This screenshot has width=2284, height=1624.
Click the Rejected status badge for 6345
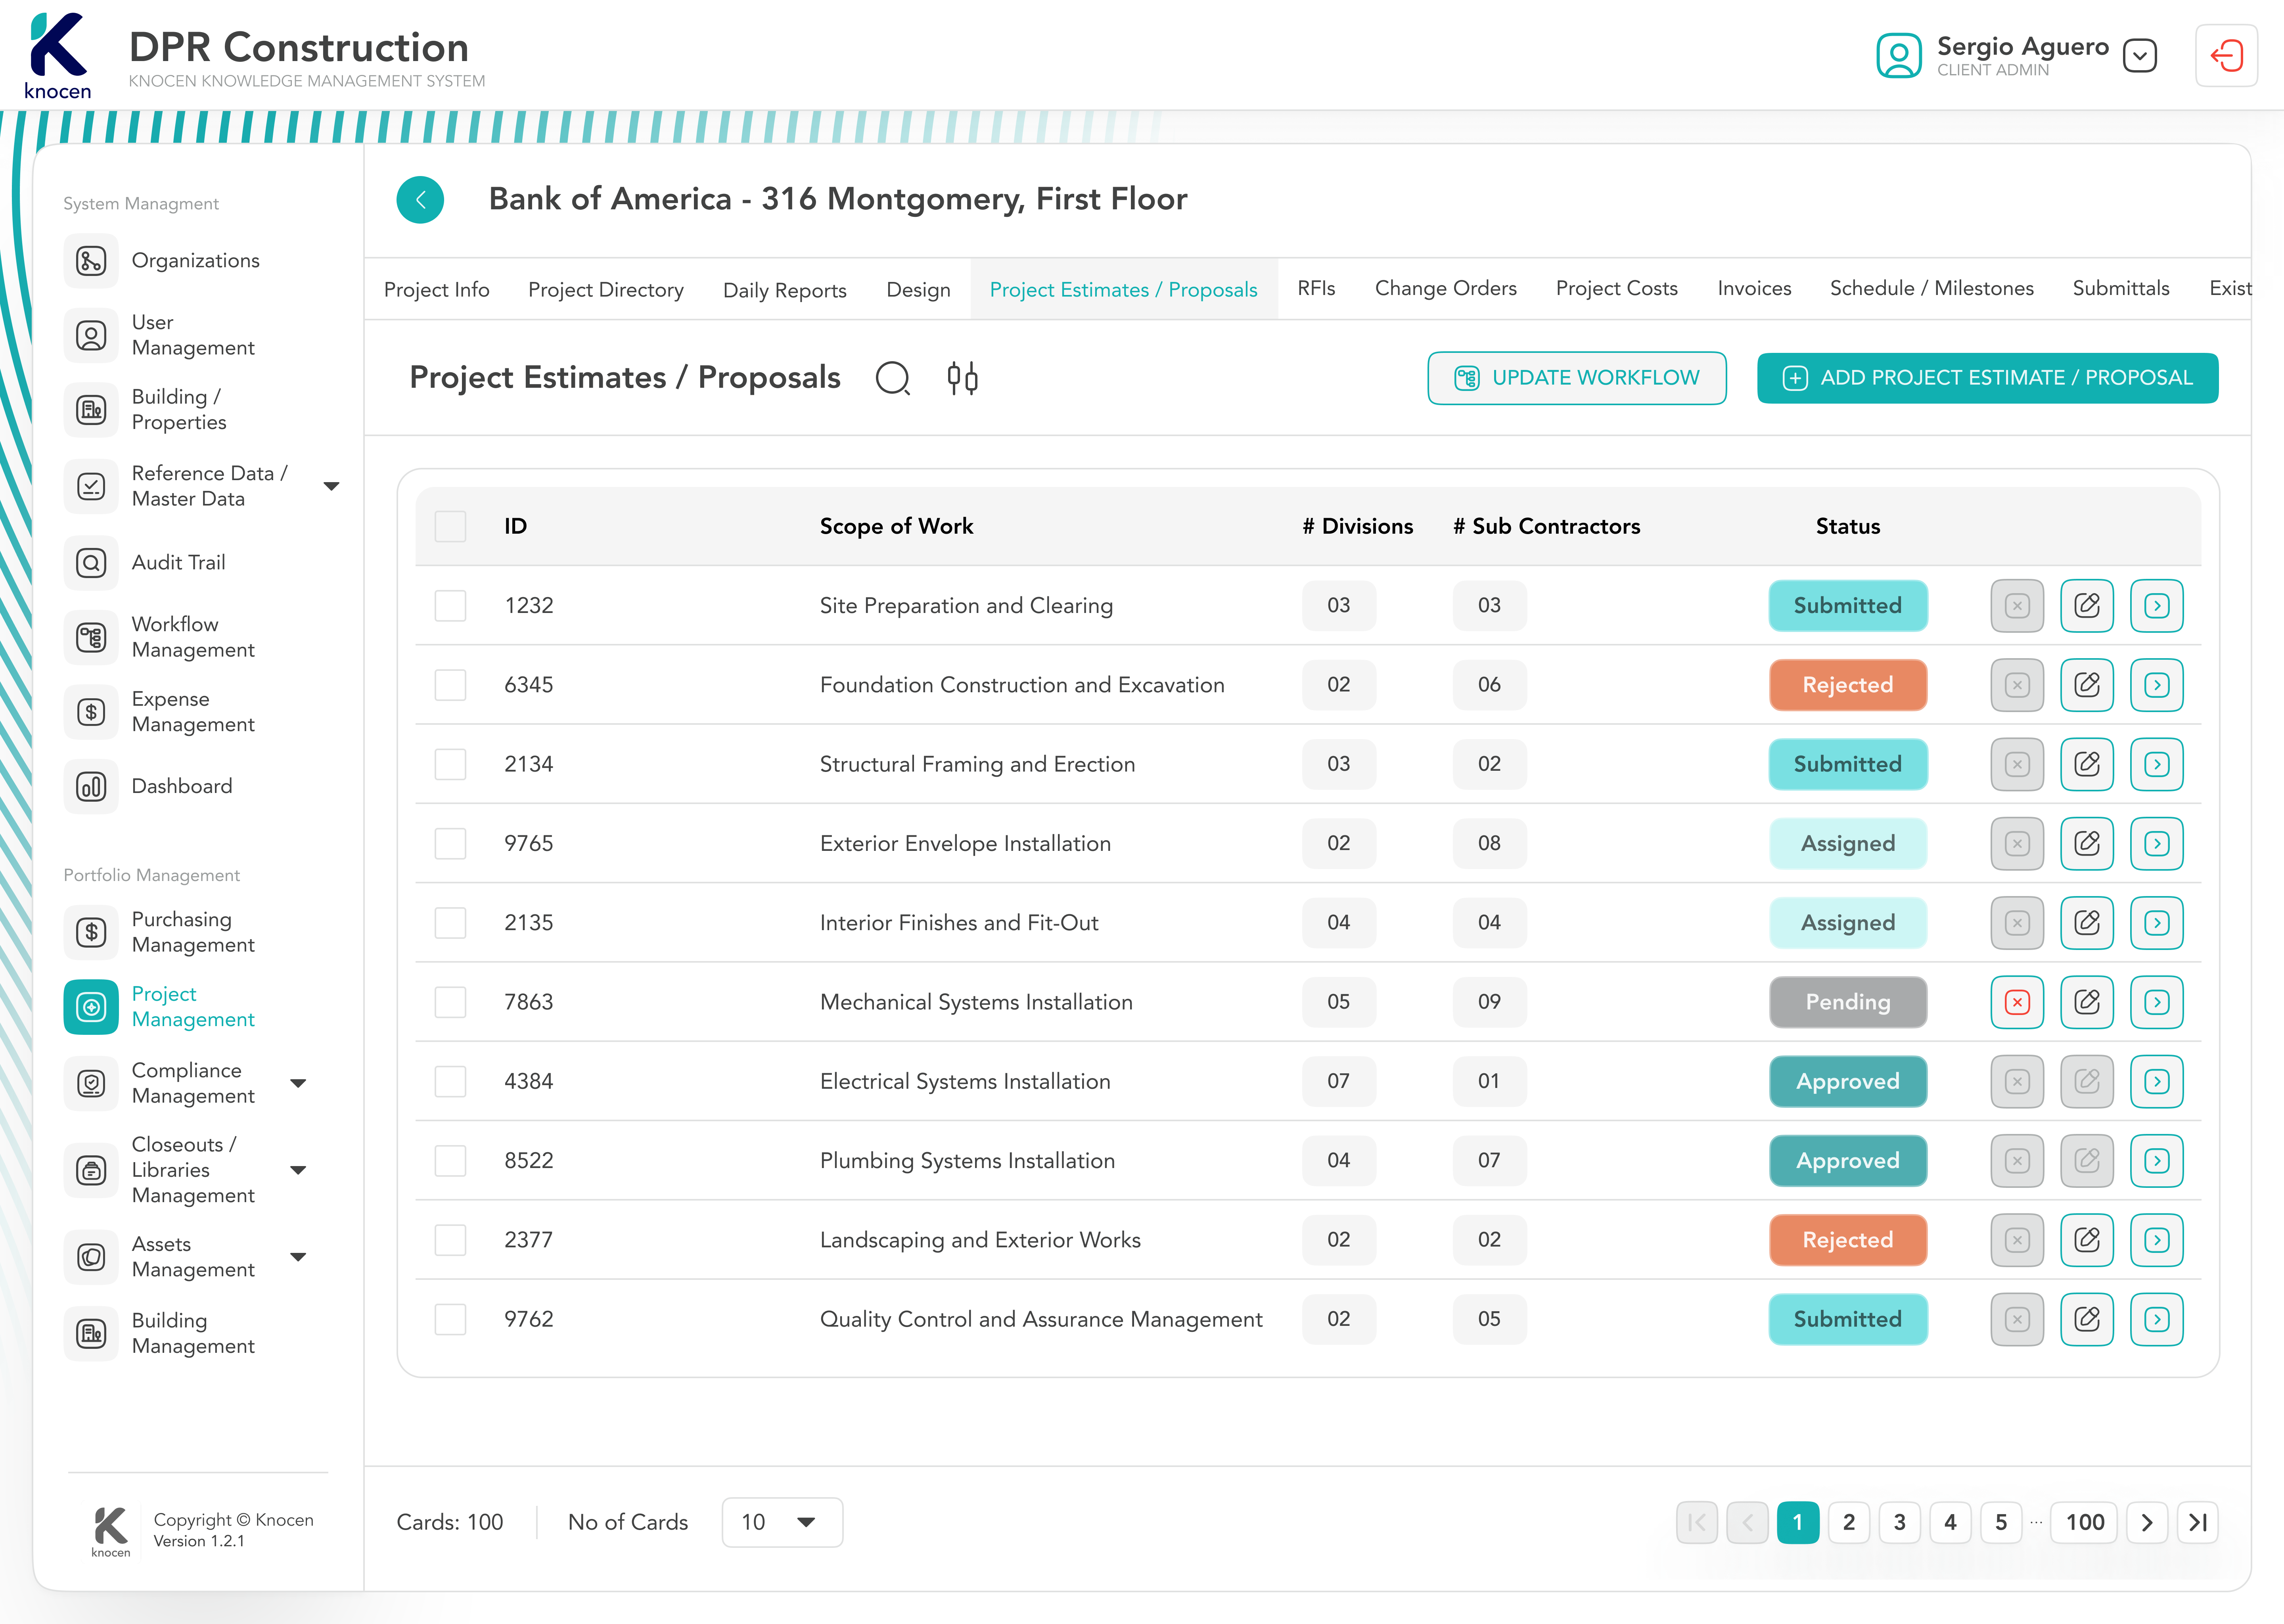tap(1847, 685)
